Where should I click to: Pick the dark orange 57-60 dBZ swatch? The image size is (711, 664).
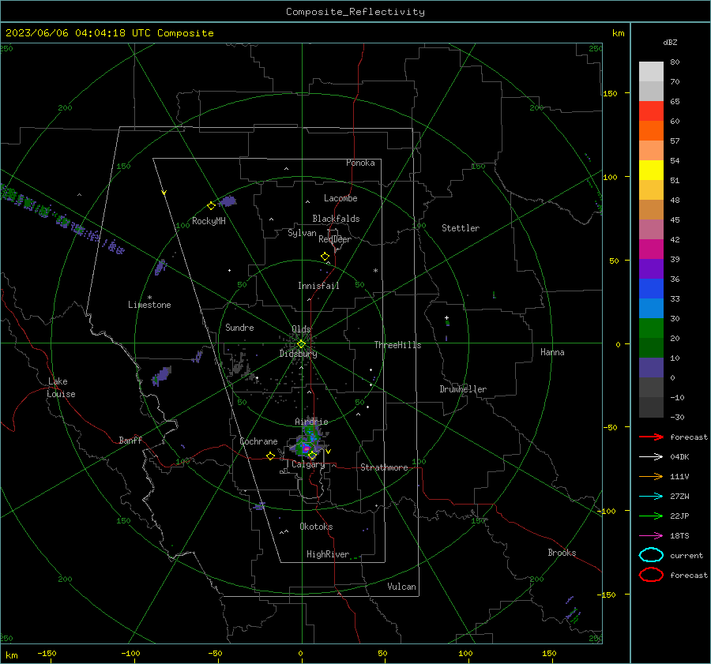click(651, 131)
